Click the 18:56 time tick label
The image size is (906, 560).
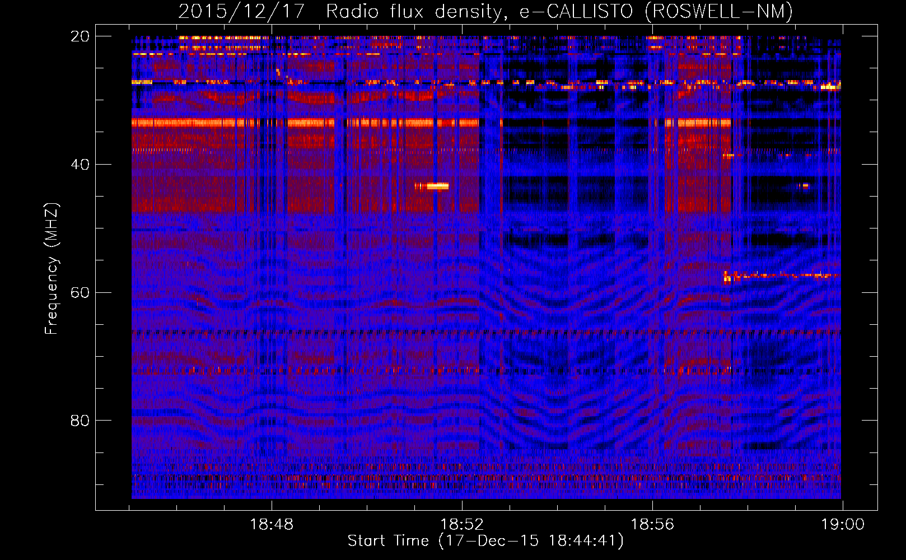coord(652,525)
